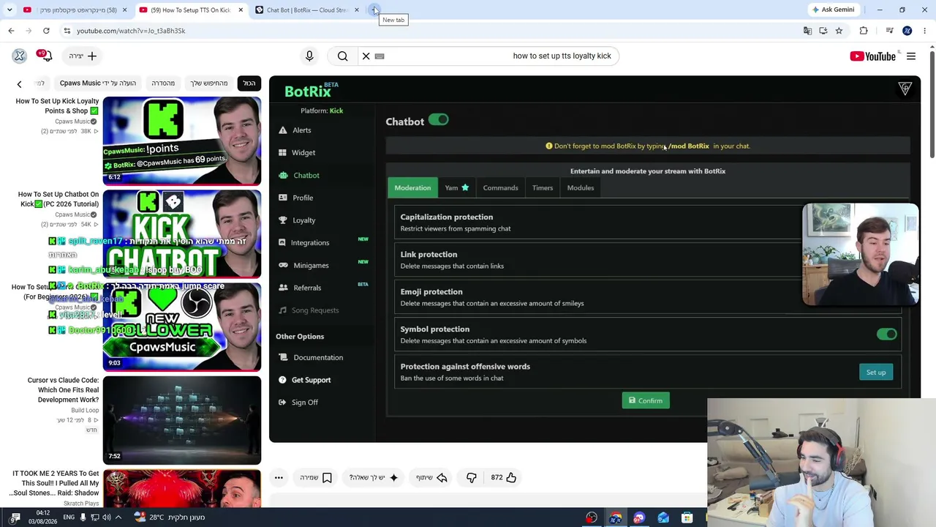Image resolution: width=936 pixels, height=527 pixels.
Task: Clear the YouTube search query
Action: coord(366,56)
